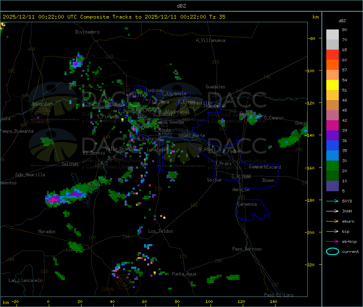
Task: Click the G_ALVEAR map label
Action: 241,177
